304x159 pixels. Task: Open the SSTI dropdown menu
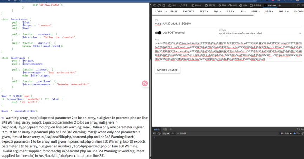tap(269, 12)
